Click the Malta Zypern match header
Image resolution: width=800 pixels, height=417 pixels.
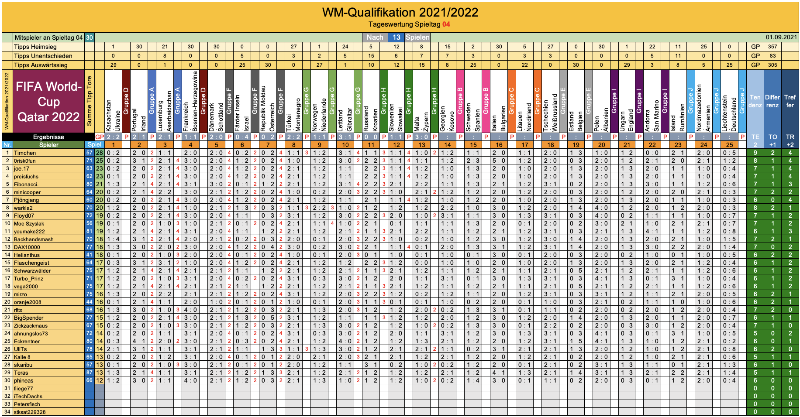[421, 101]
